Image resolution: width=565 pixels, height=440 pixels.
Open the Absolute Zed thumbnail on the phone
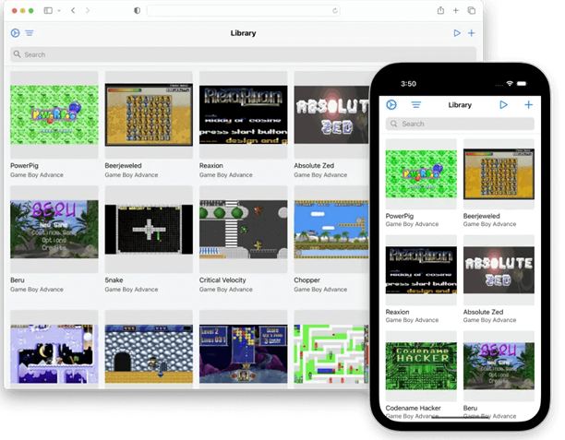499,270
